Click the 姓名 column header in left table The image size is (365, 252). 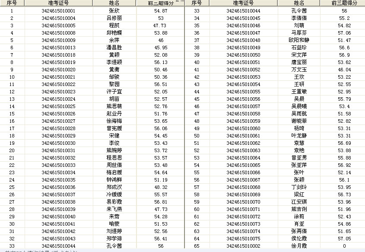tap(114, 3)
